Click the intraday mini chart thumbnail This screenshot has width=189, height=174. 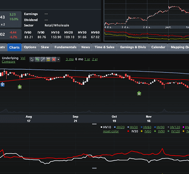tap(146, 21)
